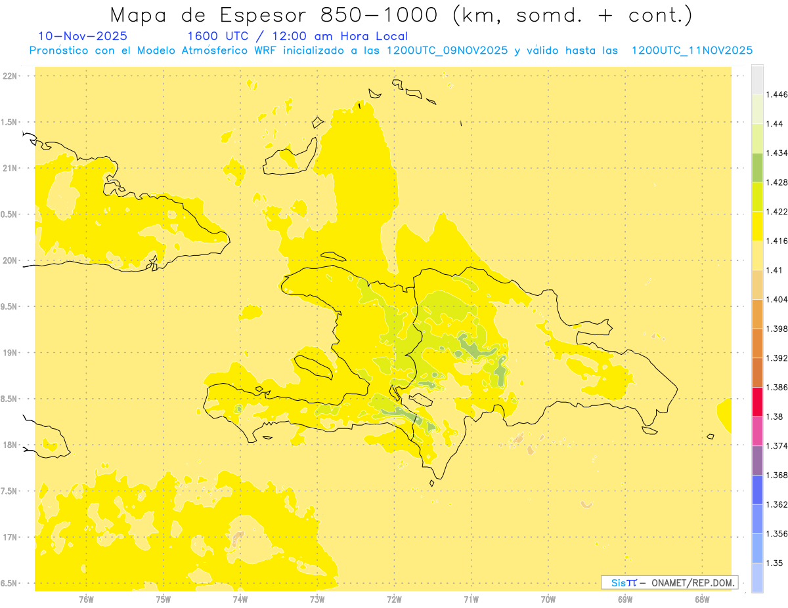The height and width of the screenshot is (608, 788).
Task: Click the green colorbar segment between 1.428 and 1.434
Action: tap(757, 167)
